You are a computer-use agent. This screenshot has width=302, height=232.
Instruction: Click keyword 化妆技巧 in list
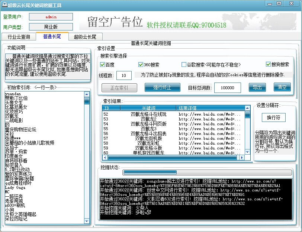click(14, 112)
